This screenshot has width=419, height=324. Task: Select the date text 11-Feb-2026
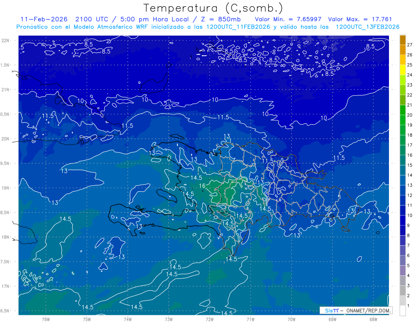coord(45,19)
